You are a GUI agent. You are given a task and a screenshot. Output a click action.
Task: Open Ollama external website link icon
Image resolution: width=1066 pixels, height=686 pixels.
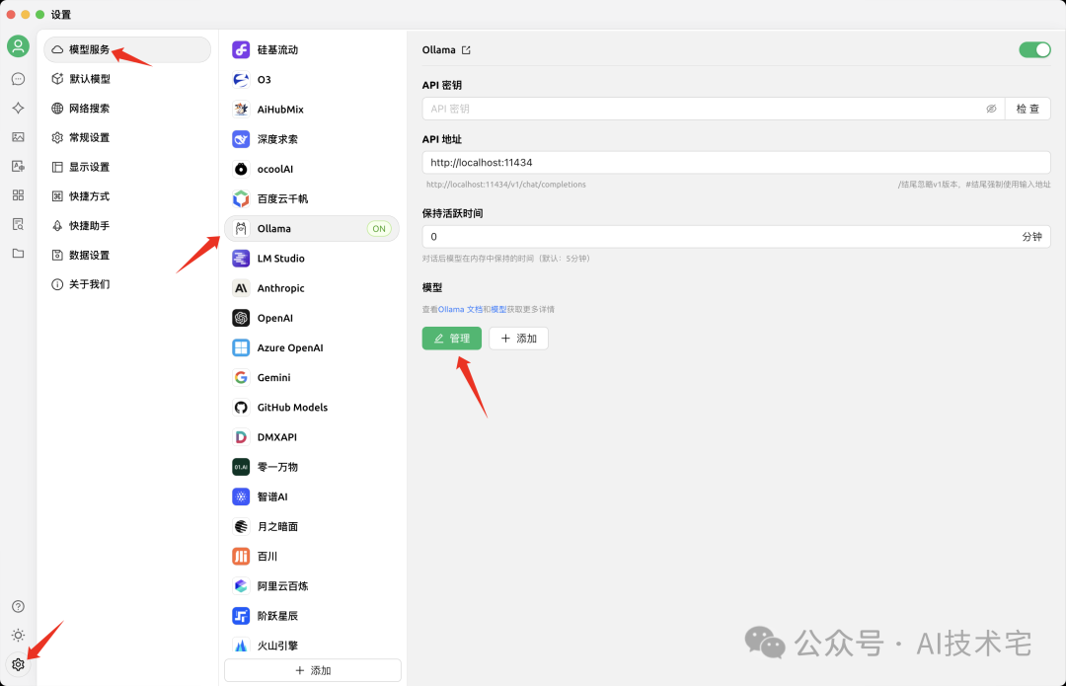466,50
